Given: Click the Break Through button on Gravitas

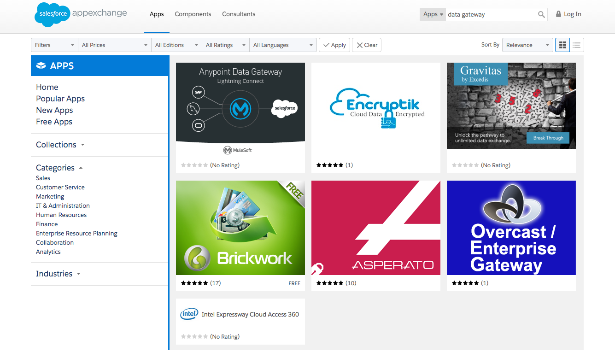Looking at the screenshot, I should (548, 138).
